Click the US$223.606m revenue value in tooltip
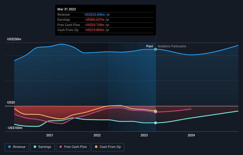The height and width of the screenshot is (155, 243). 95,14
